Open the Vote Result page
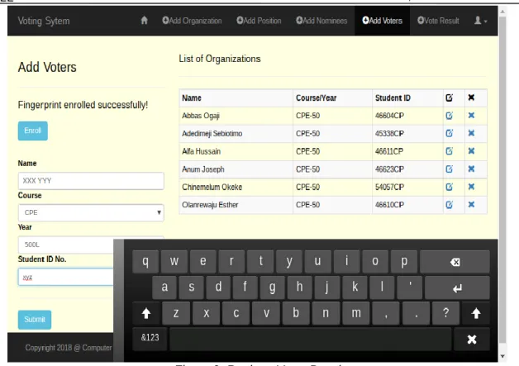This screenshot has height=366, width=519. point(438,21)
